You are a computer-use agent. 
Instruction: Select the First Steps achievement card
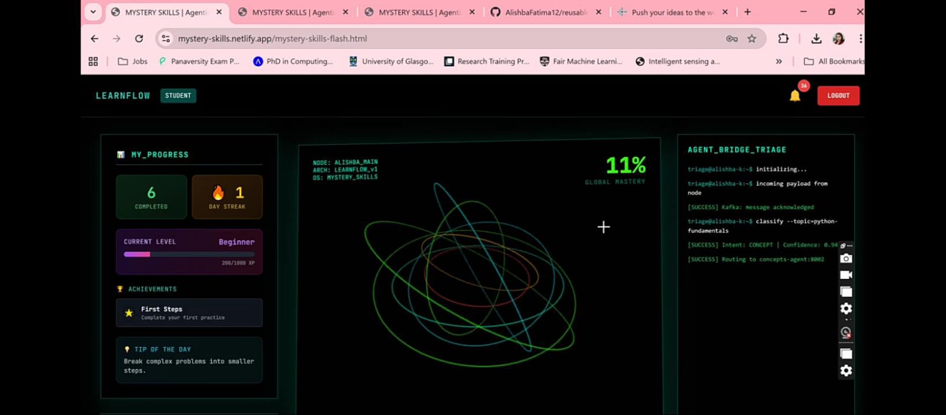click(x=189, y=313)
